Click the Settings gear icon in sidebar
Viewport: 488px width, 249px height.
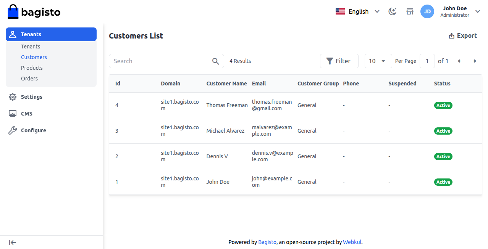12,96
